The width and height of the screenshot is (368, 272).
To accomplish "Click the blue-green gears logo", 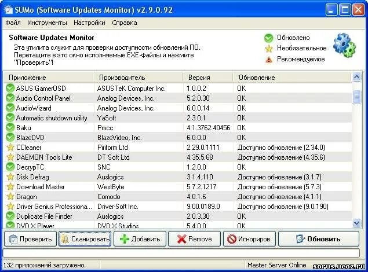I will pos(345,46).
